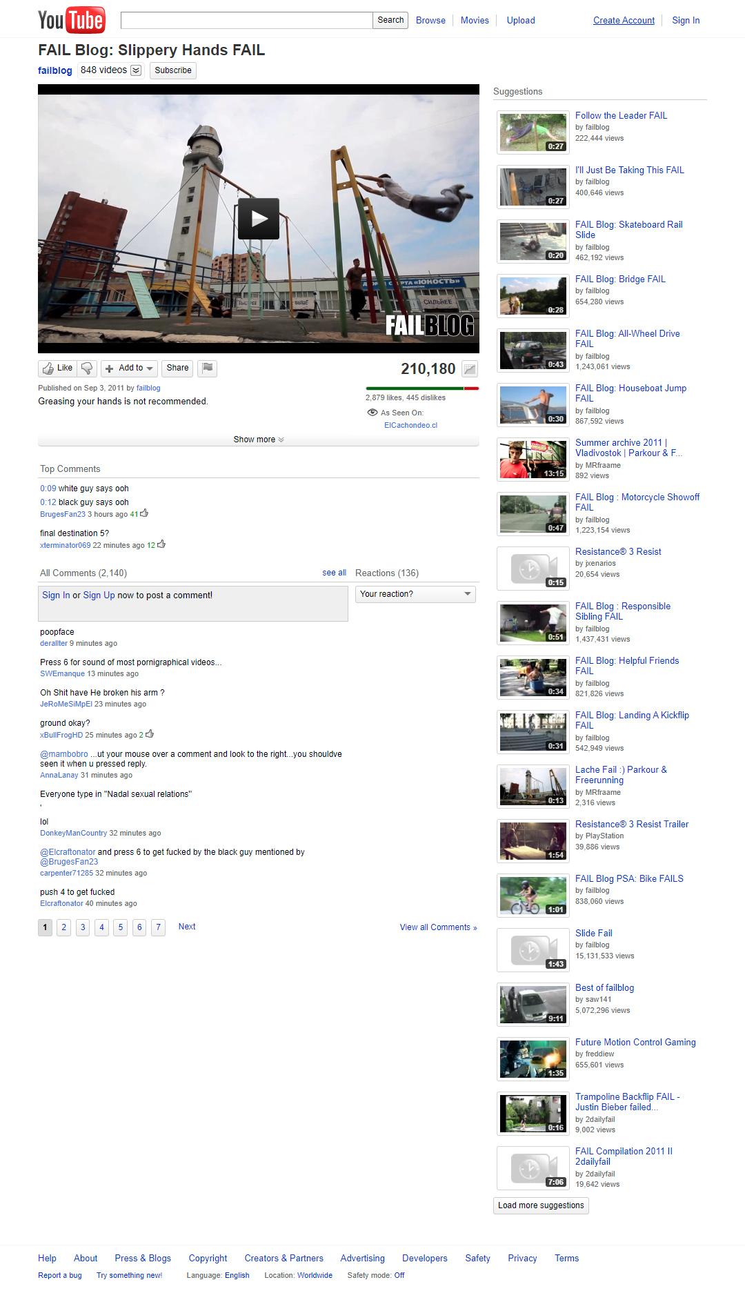Click Try something new! link
Image resolution: width=745 pixels, height=1311 pixels.
(x=130, y=1275)
